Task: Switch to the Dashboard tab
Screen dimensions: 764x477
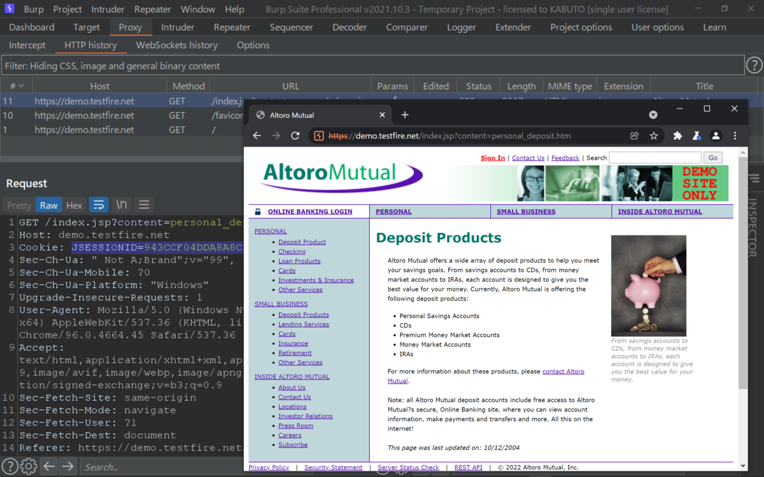Action: pos(32,27)
